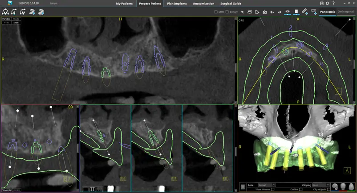Screen dimensions: 357x193
Task: Open the Prepare Patient tab
Action: (x=150, y=4)
